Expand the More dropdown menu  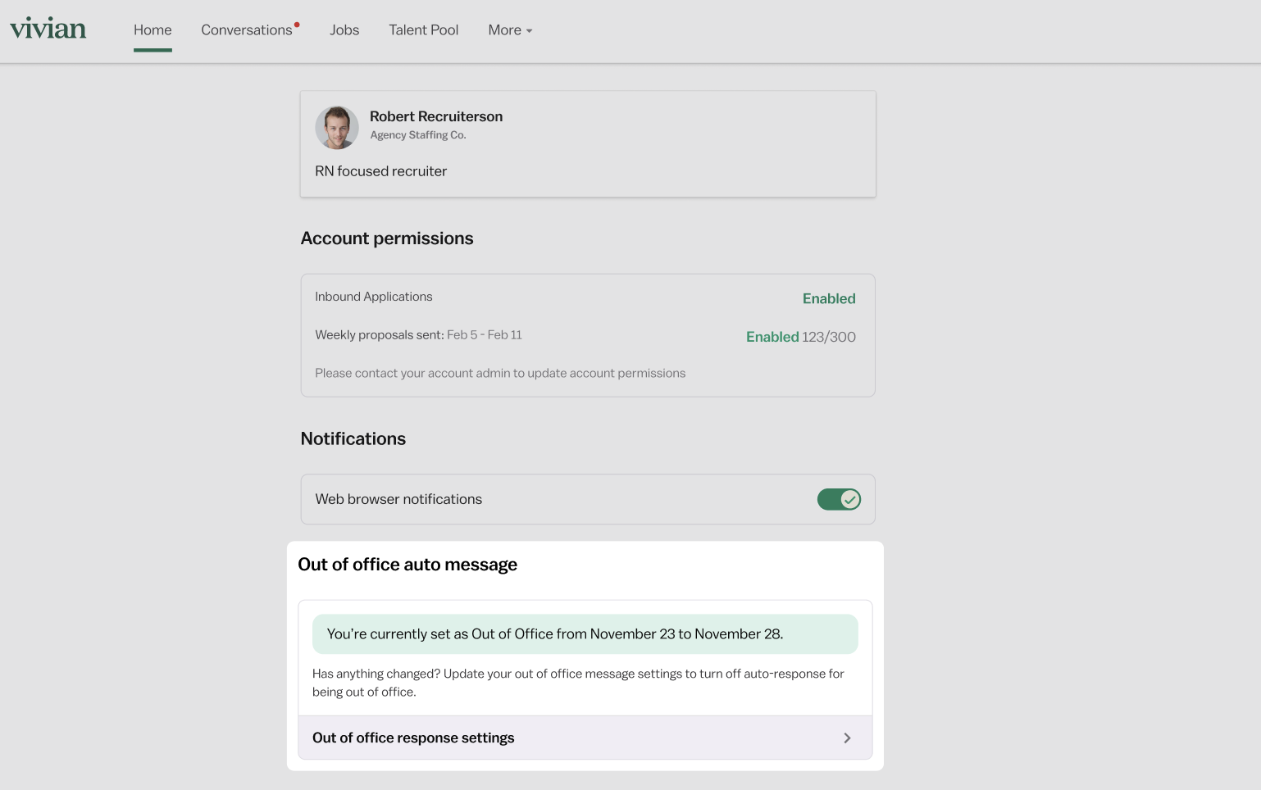pos(510,30)
